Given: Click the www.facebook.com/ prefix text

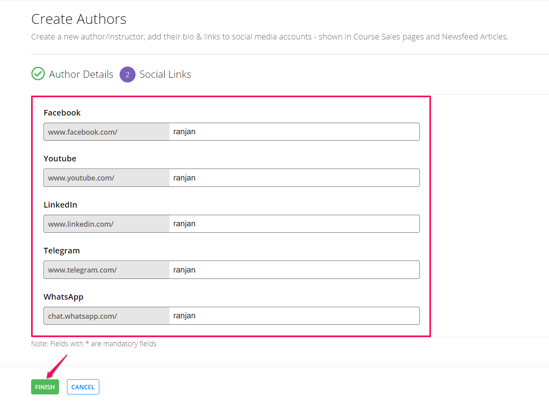Looking at the screenshot, I should coord(83,132).
